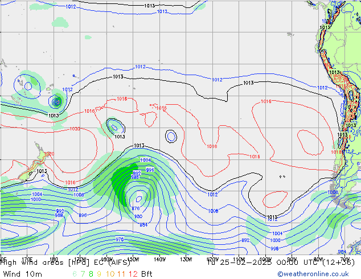Click the 80W longitude label

click(318, 259)
